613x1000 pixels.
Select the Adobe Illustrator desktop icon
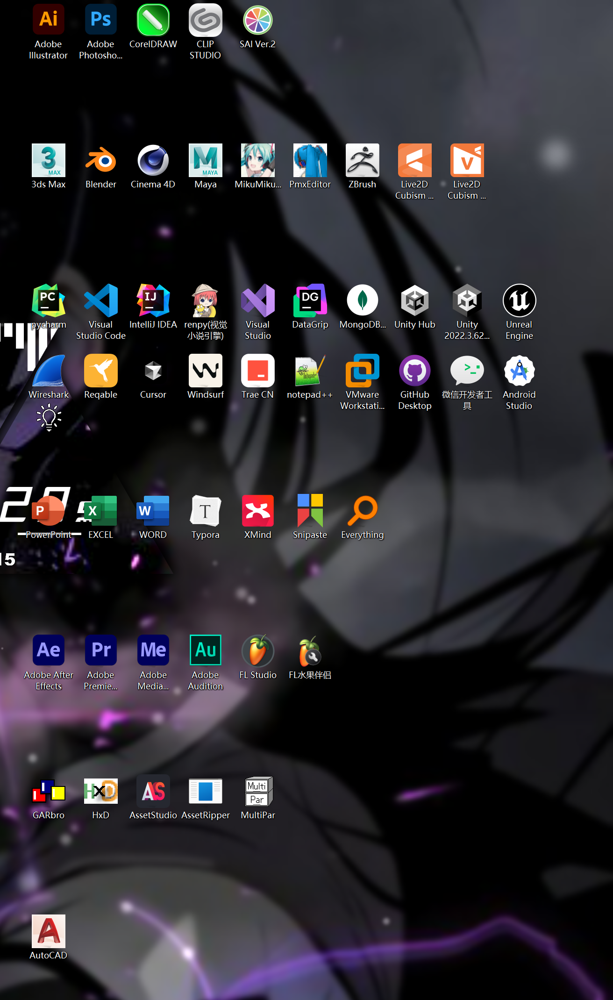pyautogui.click(x=49, y=21)
